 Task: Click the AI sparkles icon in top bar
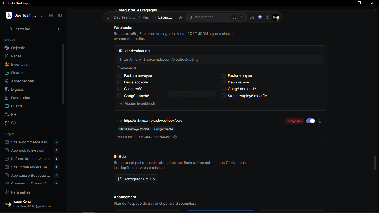[181, 17]
